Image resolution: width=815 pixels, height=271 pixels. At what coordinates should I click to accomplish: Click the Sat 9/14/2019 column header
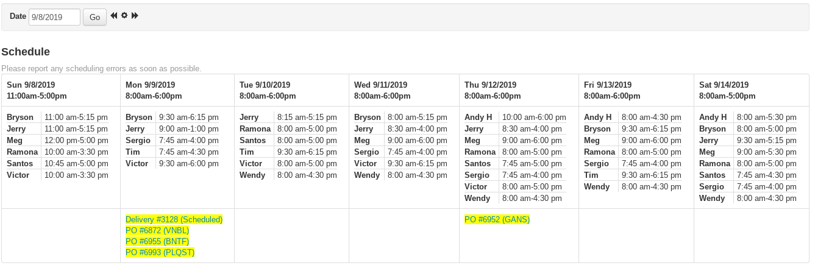[x=724, y=85]
